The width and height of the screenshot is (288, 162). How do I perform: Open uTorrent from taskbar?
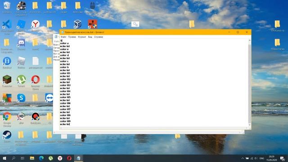51,158
